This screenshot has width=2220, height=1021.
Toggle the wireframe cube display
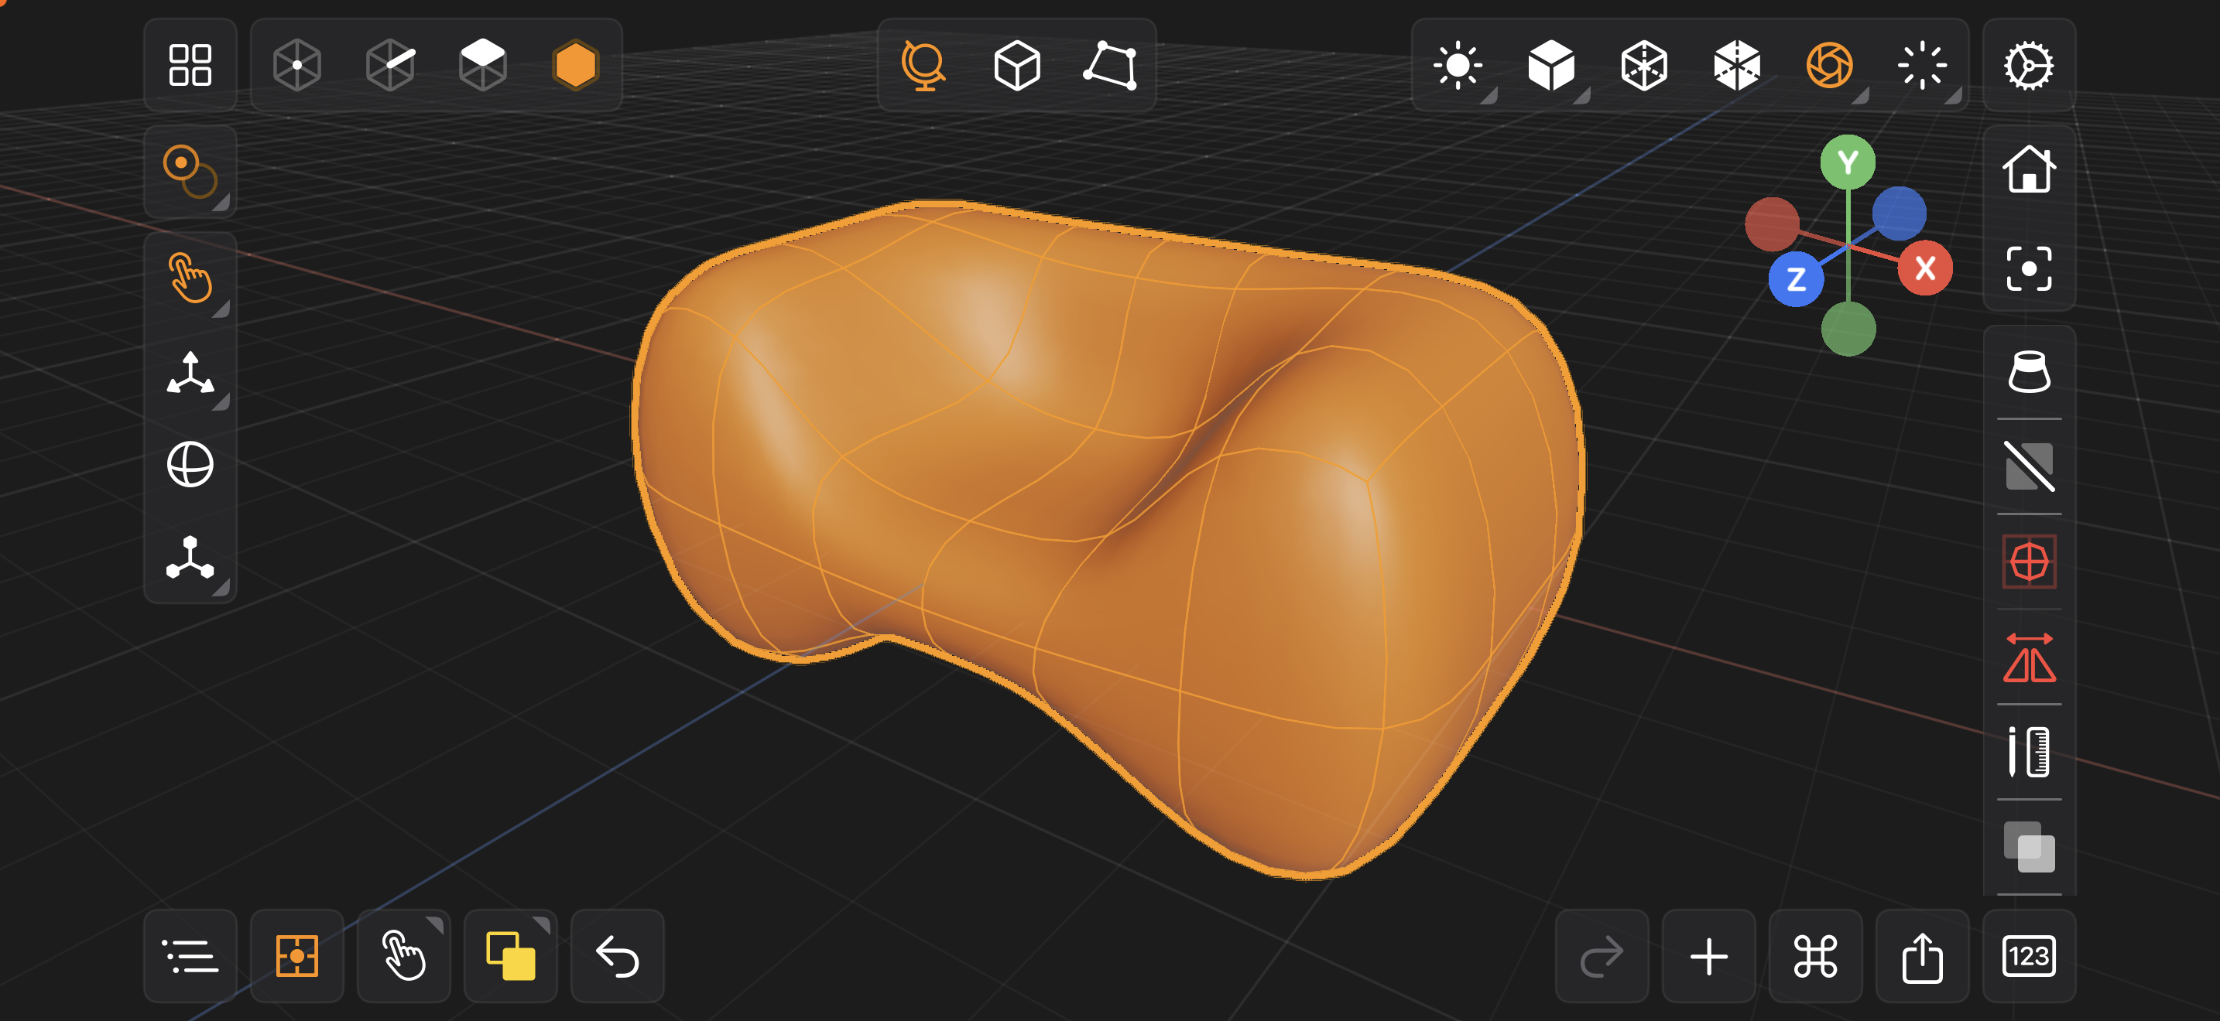click(1644, 66)
